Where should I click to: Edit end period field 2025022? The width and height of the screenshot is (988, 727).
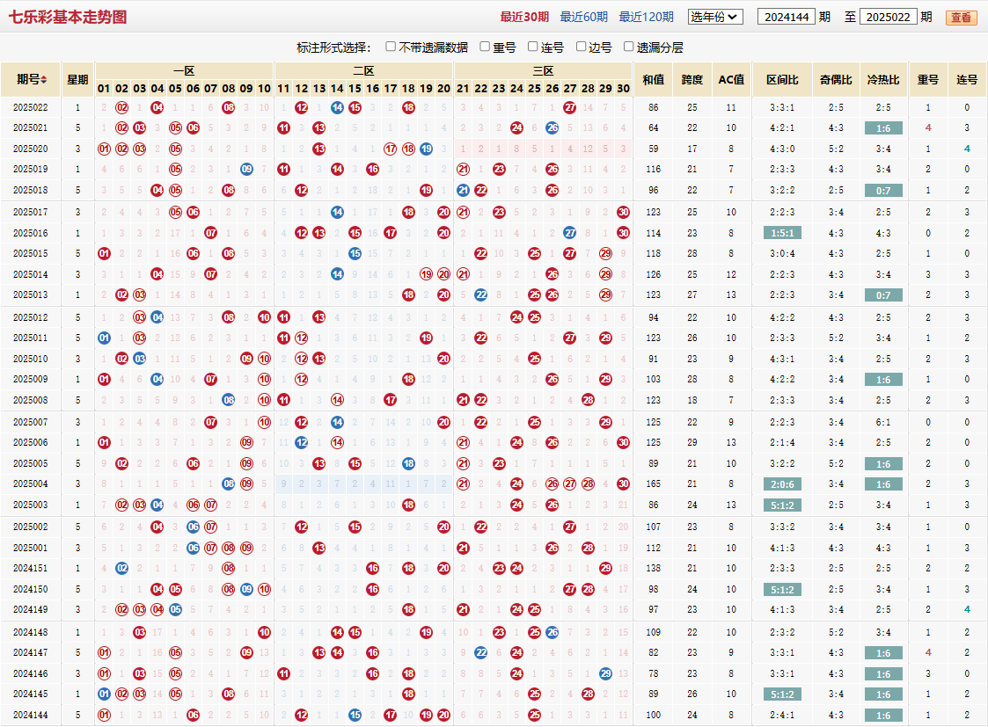(888, 17)
